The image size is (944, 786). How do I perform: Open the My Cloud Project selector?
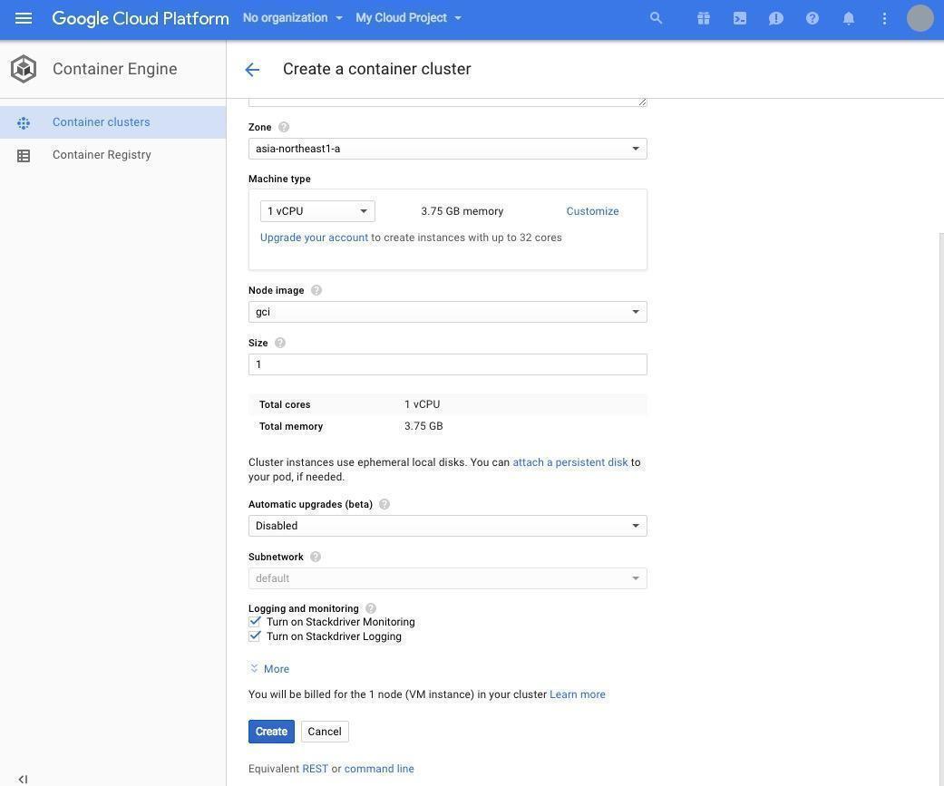point(408,18)
